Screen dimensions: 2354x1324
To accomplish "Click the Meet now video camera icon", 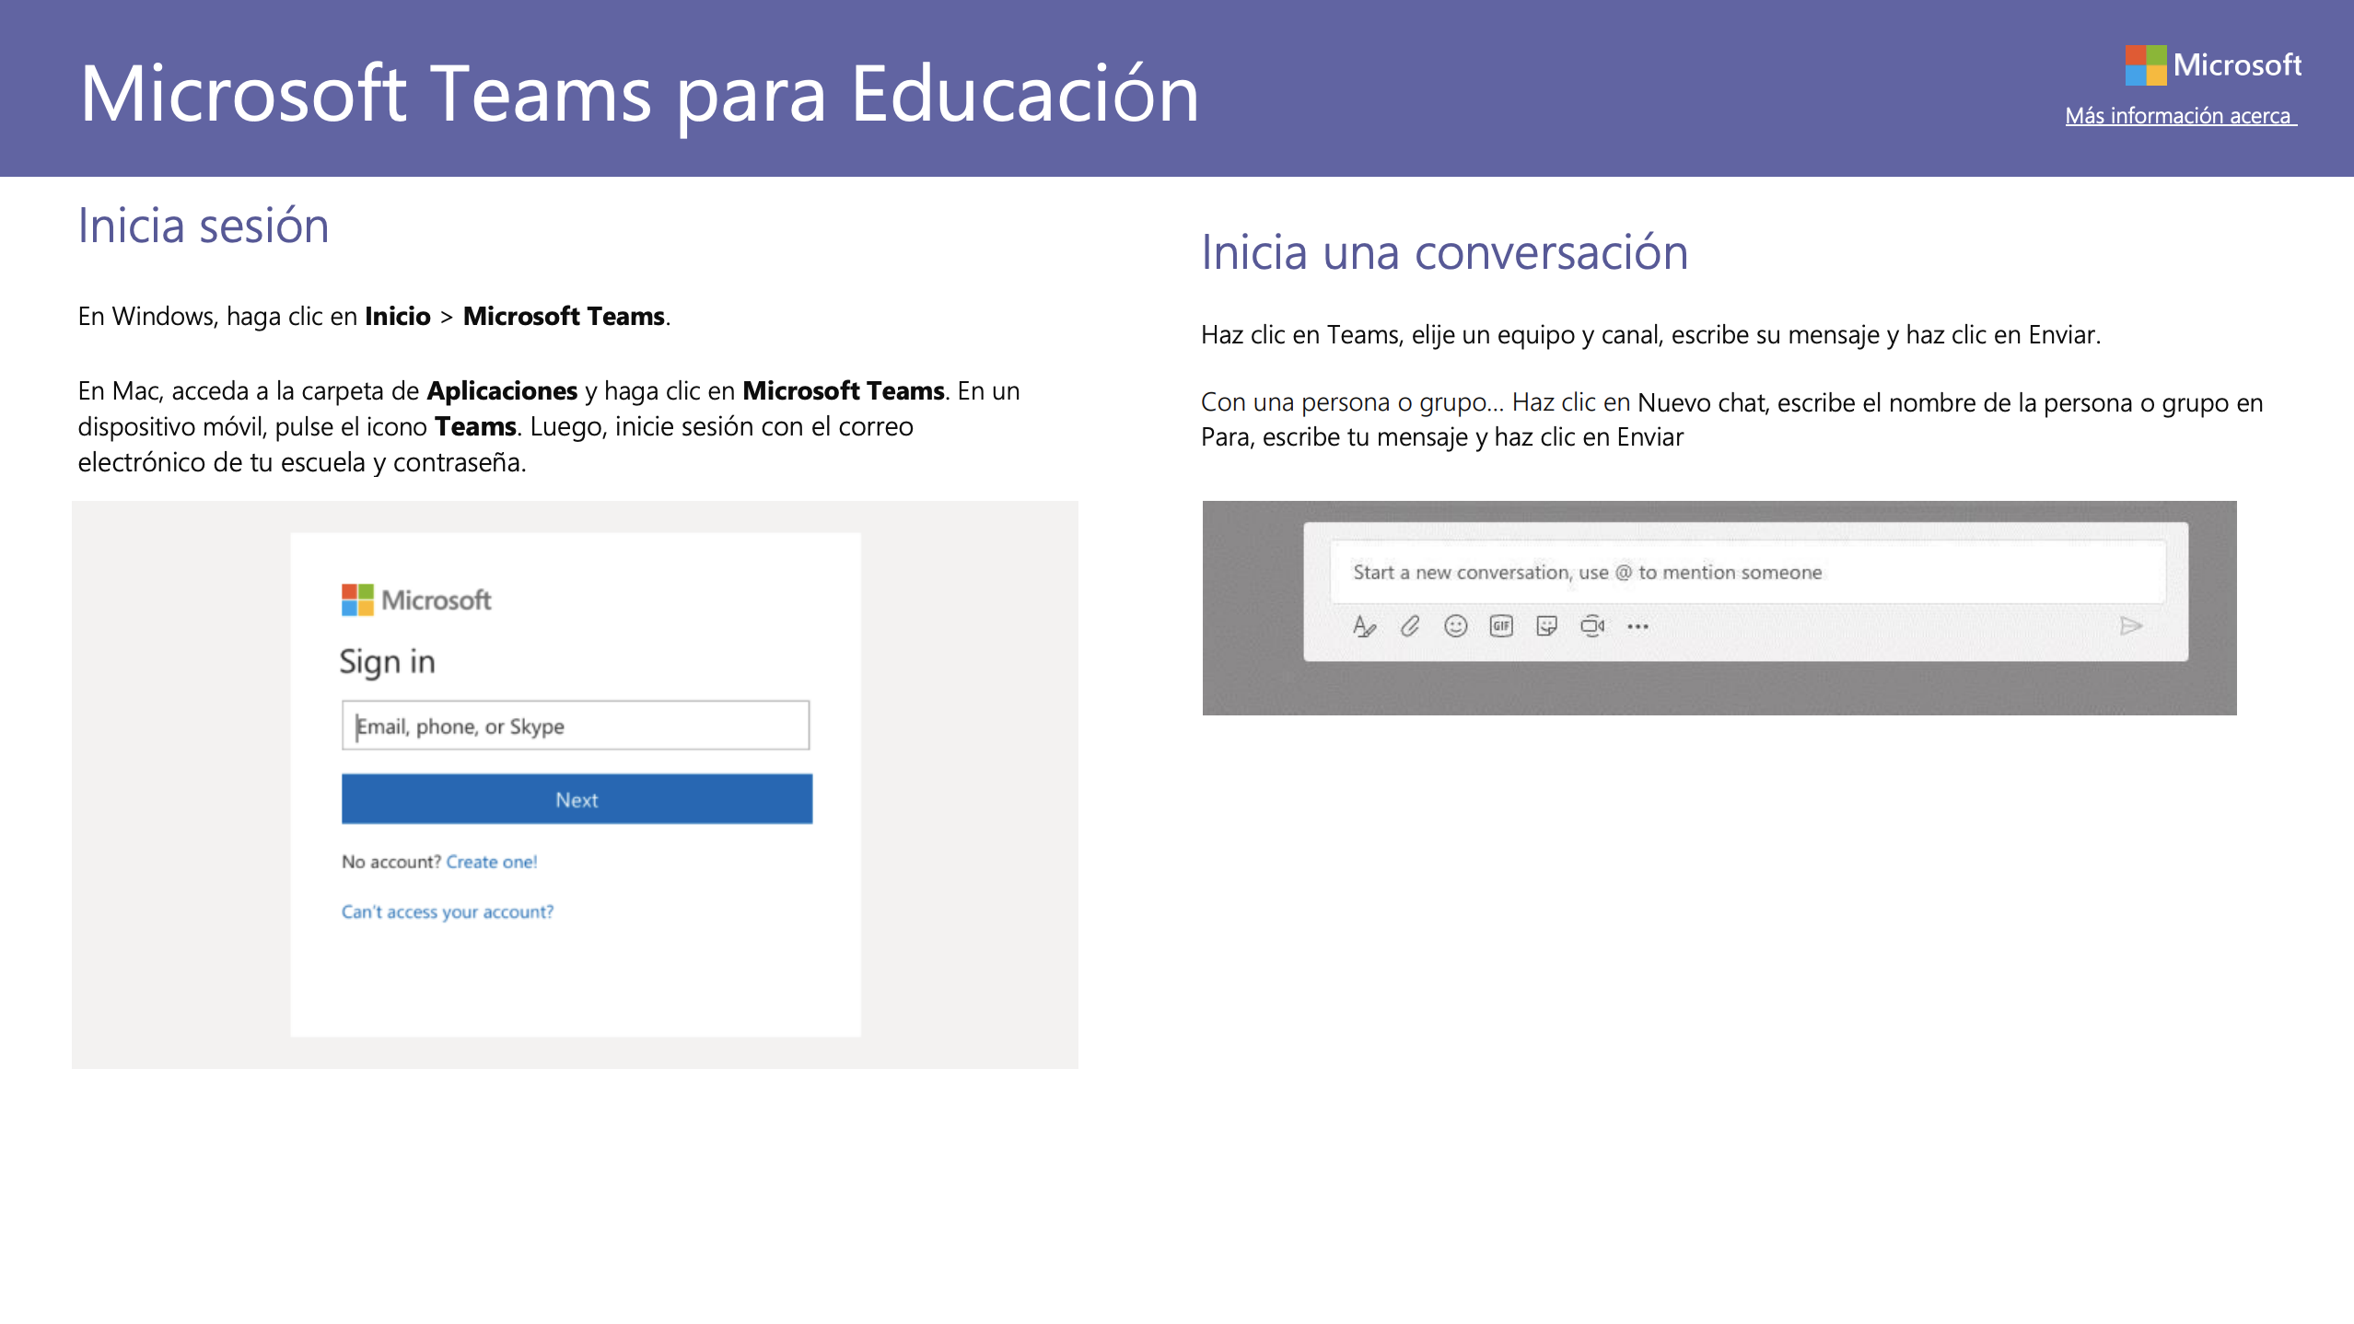I will 1592,626.
